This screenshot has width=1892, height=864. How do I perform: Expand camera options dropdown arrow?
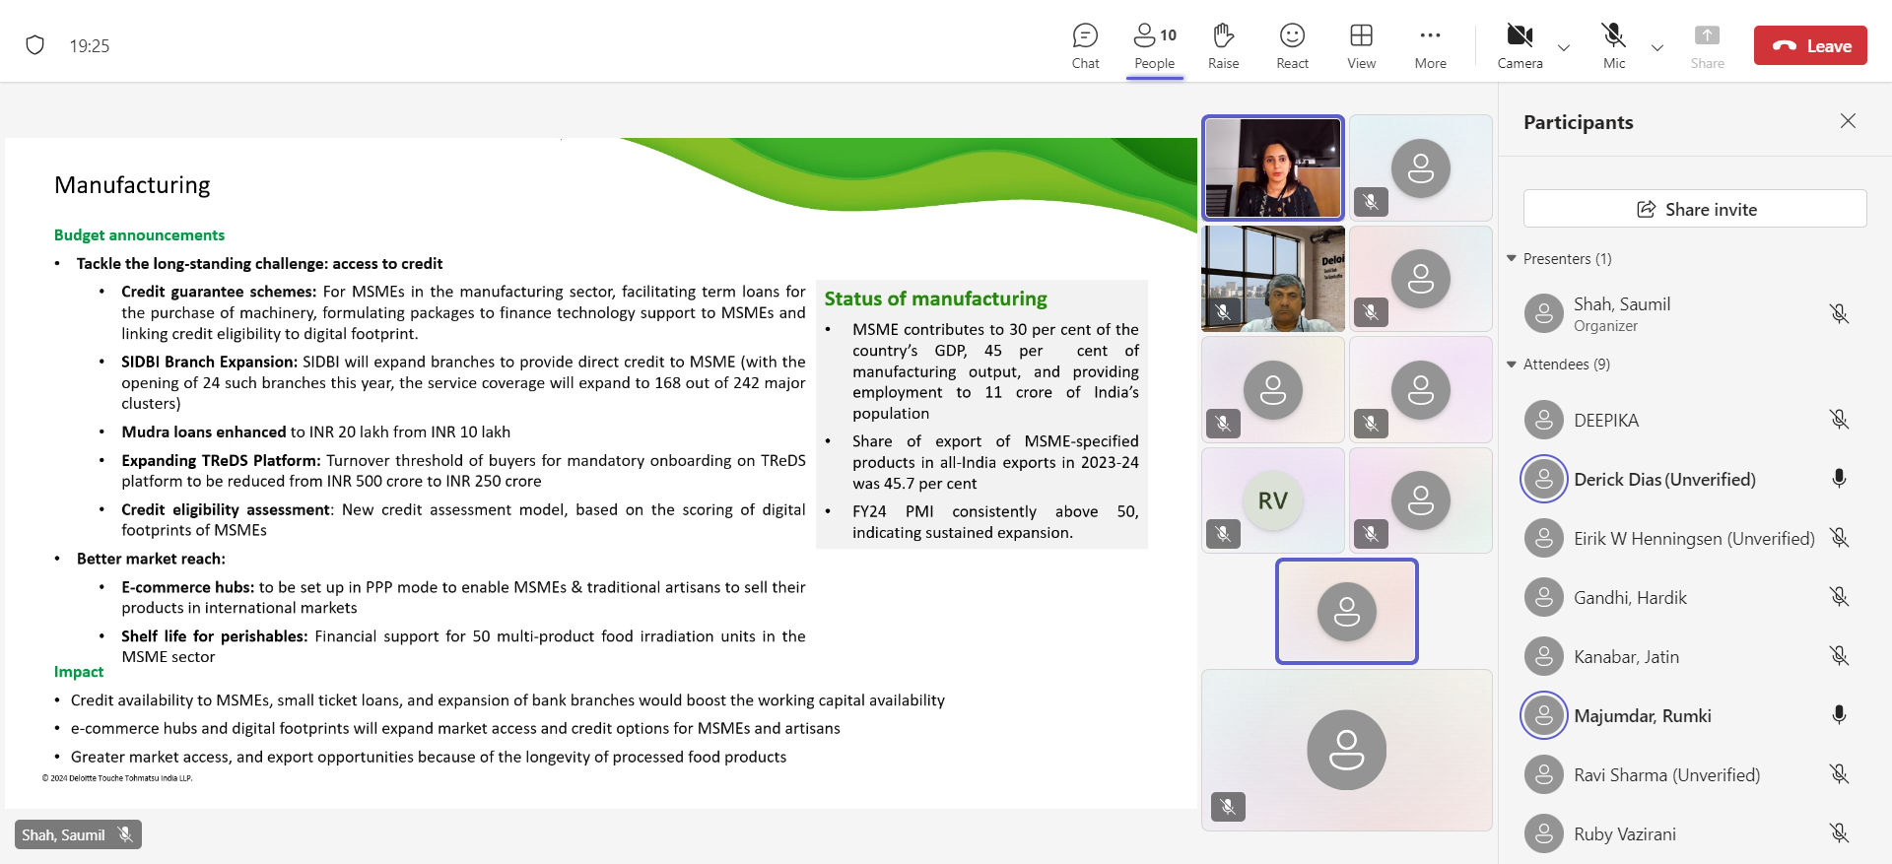[x=1564, y=47]
